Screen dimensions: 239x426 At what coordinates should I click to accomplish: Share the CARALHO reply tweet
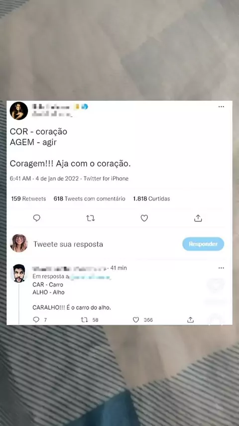coord(190,320)
